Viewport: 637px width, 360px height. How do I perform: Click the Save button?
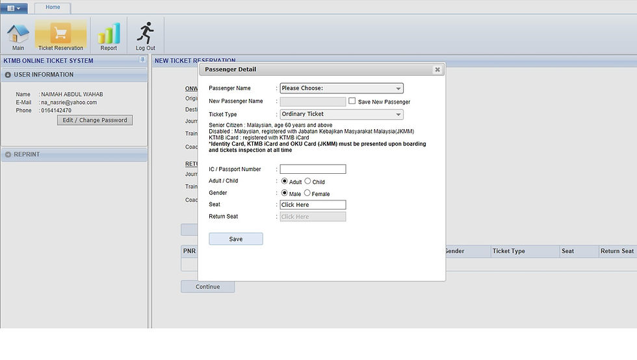pos(235,239)
